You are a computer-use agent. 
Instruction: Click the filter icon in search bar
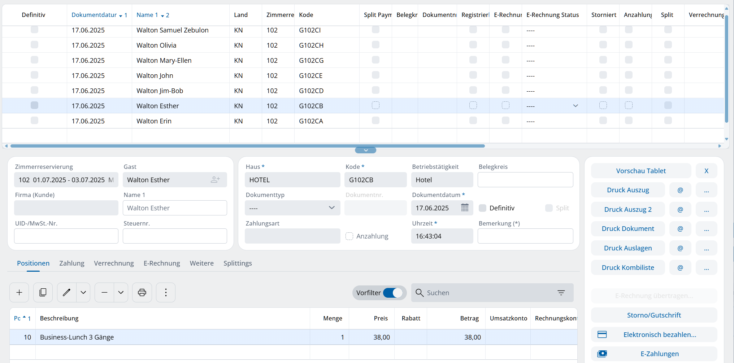[561, 293]
